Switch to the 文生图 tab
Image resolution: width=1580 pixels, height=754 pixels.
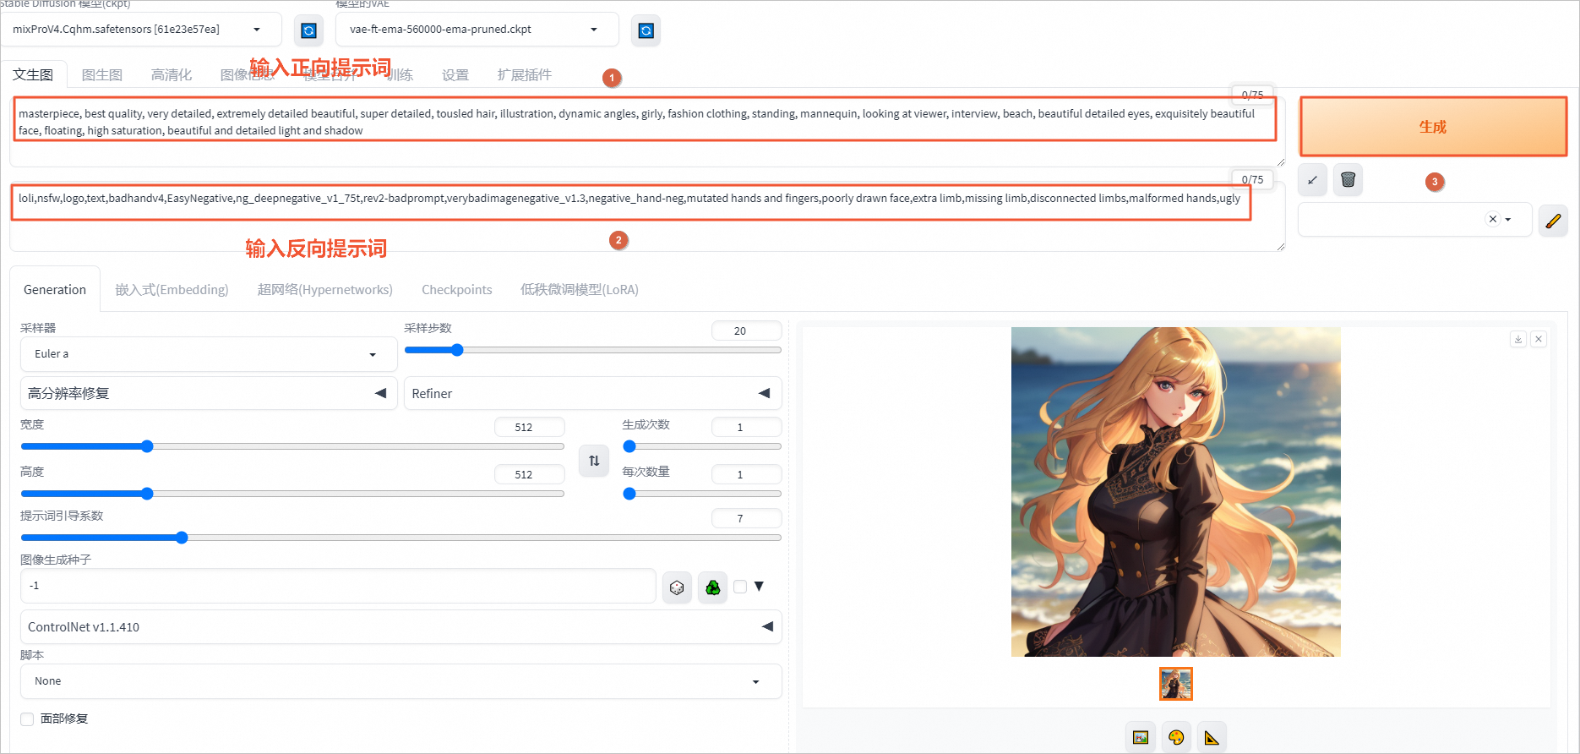coord(33,74)
